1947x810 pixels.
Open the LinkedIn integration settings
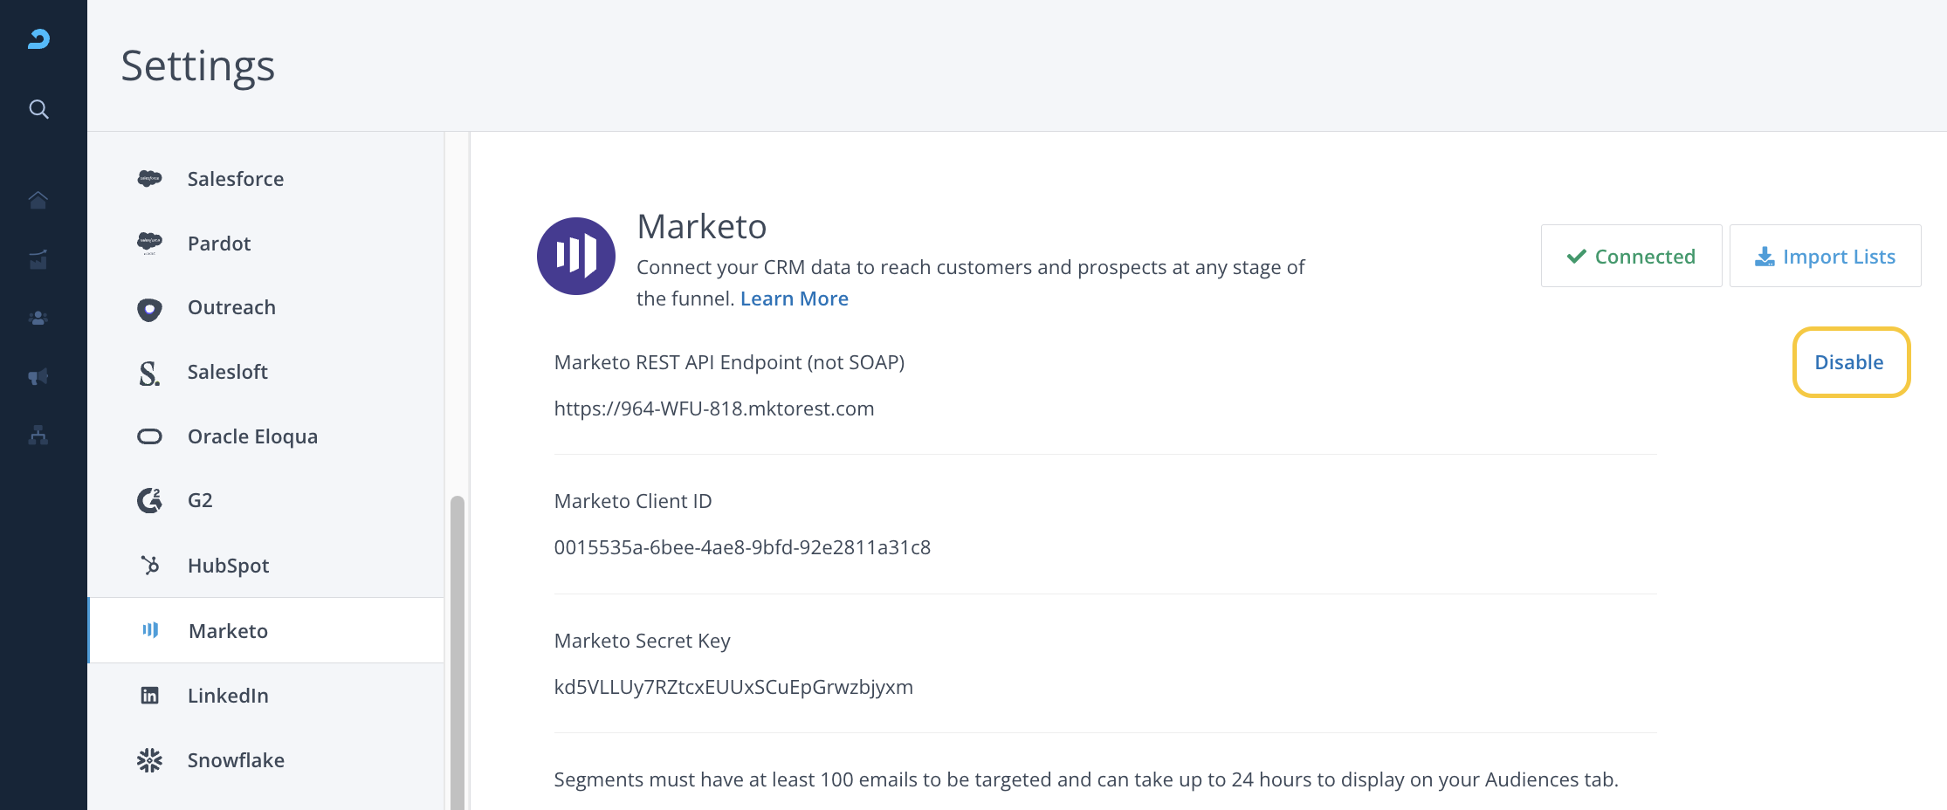[266, 696]
